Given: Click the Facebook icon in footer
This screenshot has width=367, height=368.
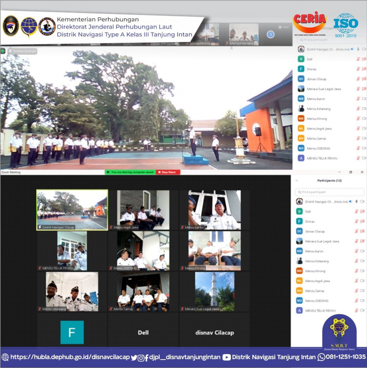Looking at the screenshot, I should [x=146, y=358].
